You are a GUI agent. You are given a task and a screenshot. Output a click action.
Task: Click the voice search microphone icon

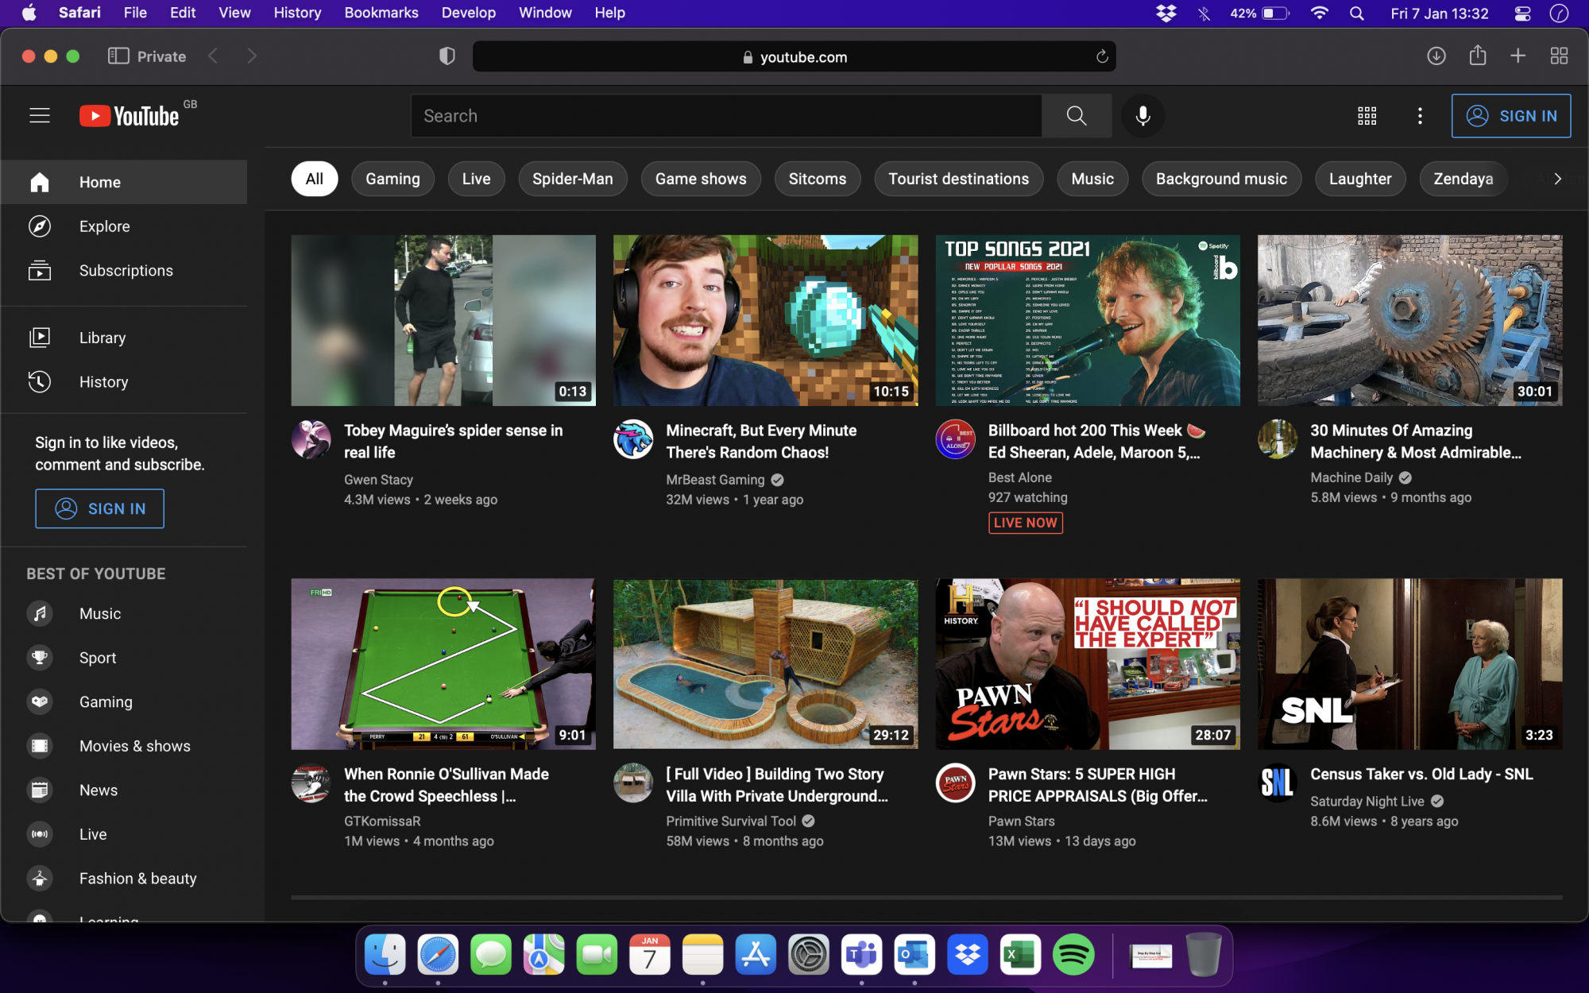(1142, 116)
